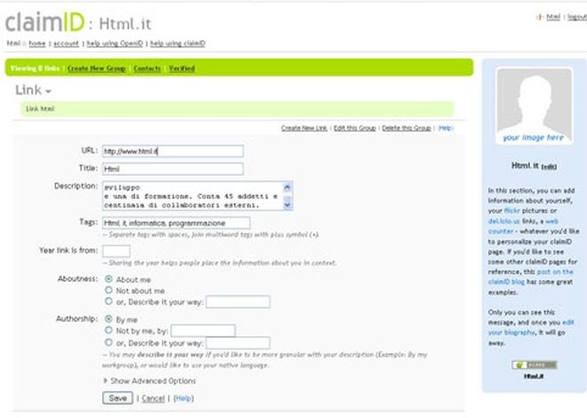Image resolution: width=587 pixels, height=418 pixels.
Task: Select the Not by me radio button
Action: coord(109,331)
